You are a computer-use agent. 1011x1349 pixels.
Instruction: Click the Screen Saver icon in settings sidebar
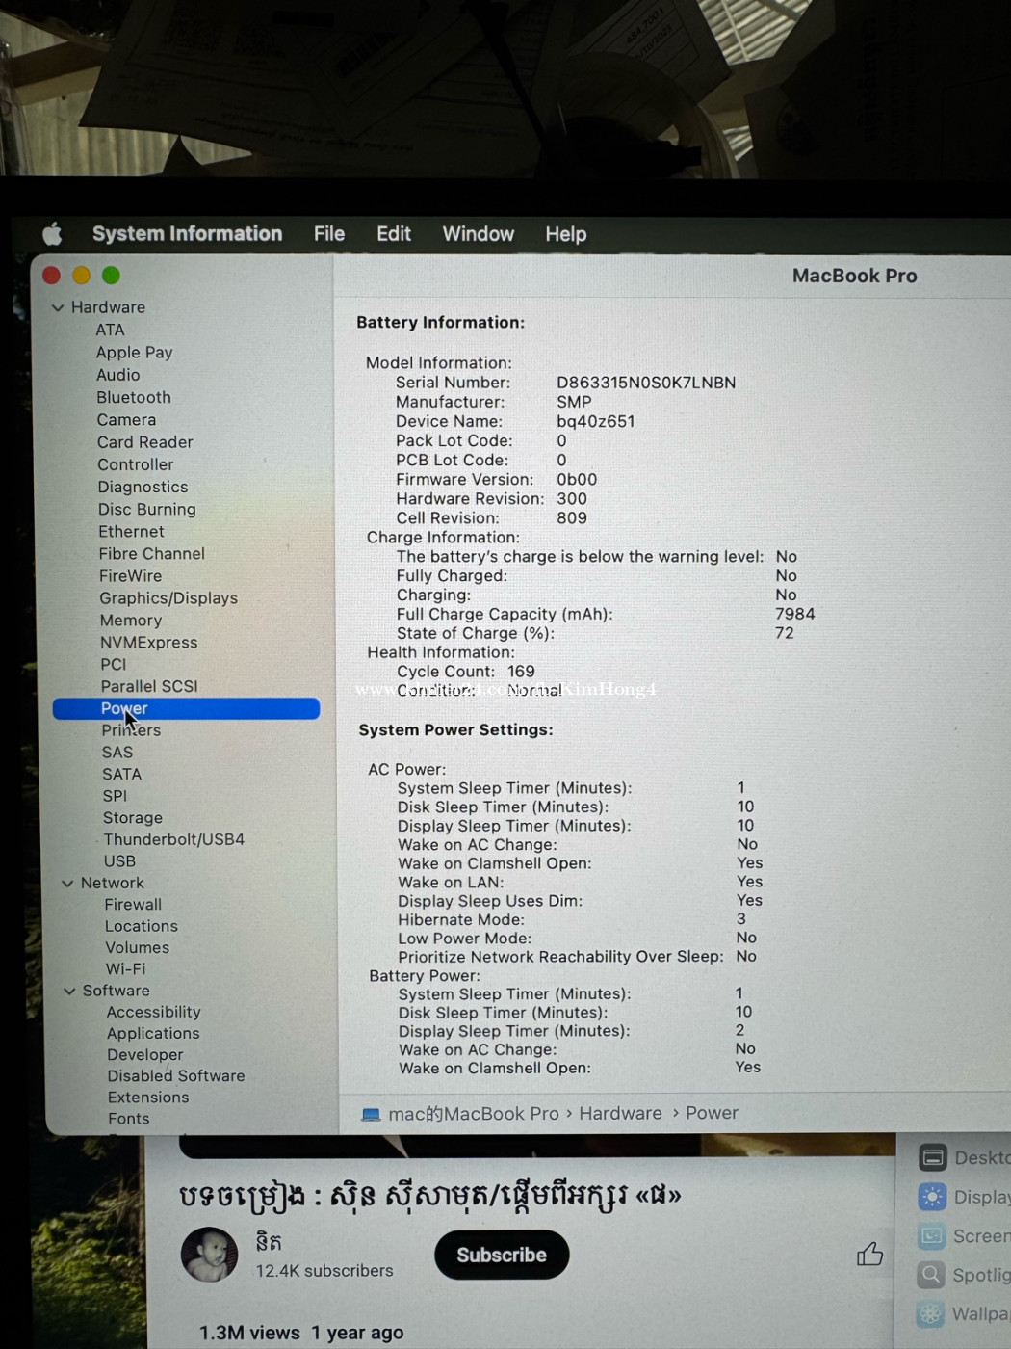tap(931, 1236)
